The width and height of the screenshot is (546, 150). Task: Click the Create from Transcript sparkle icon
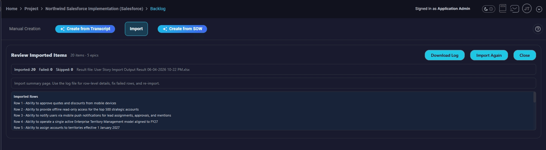62,29
